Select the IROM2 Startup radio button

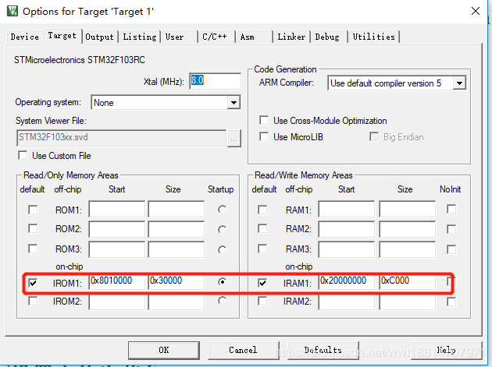tap(222, 301)
